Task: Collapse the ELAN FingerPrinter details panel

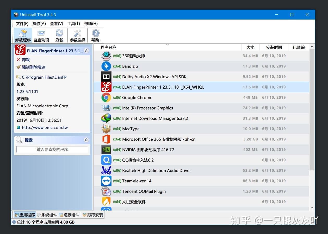Action: (x=86, y=51)
